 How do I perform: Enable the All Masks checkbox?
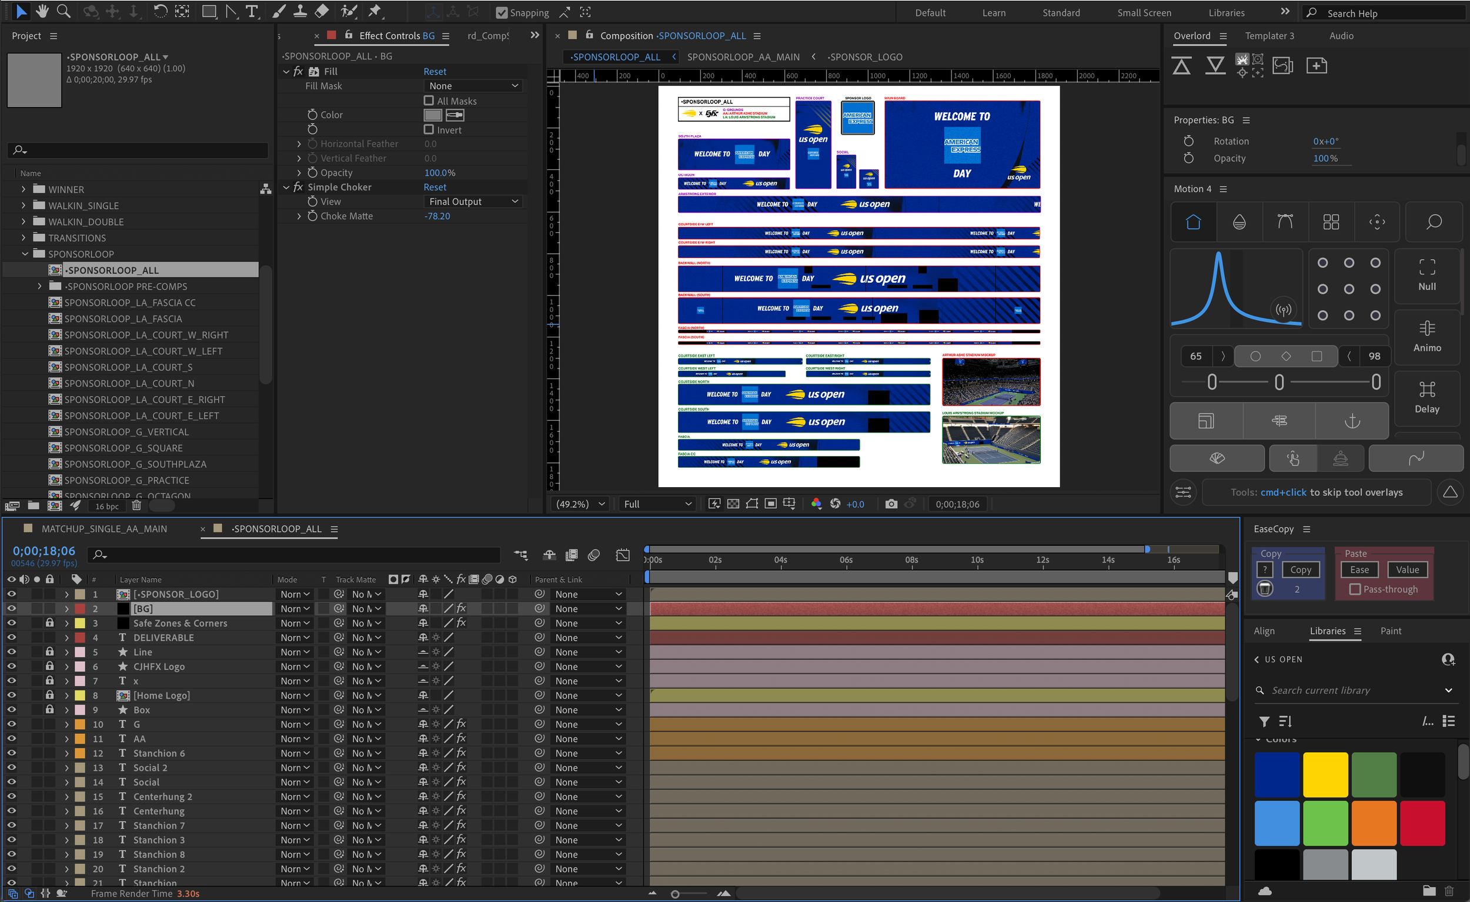click(x=429, y=101)
